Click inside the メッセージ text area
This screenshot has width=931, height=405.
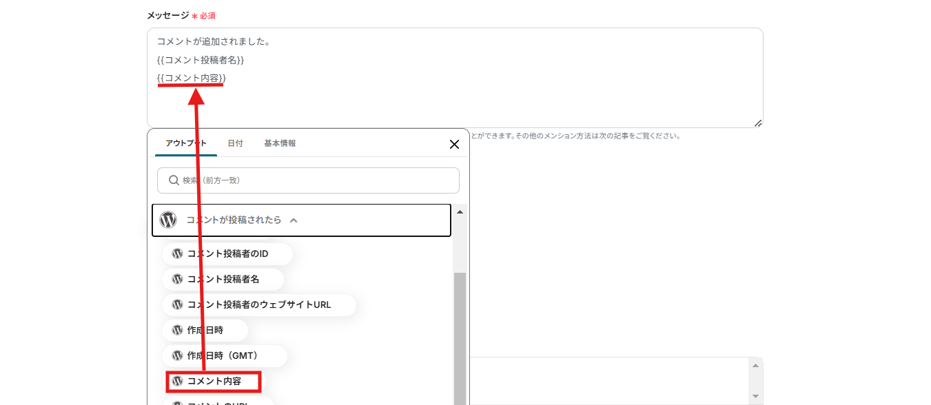[x=455, y=78]
